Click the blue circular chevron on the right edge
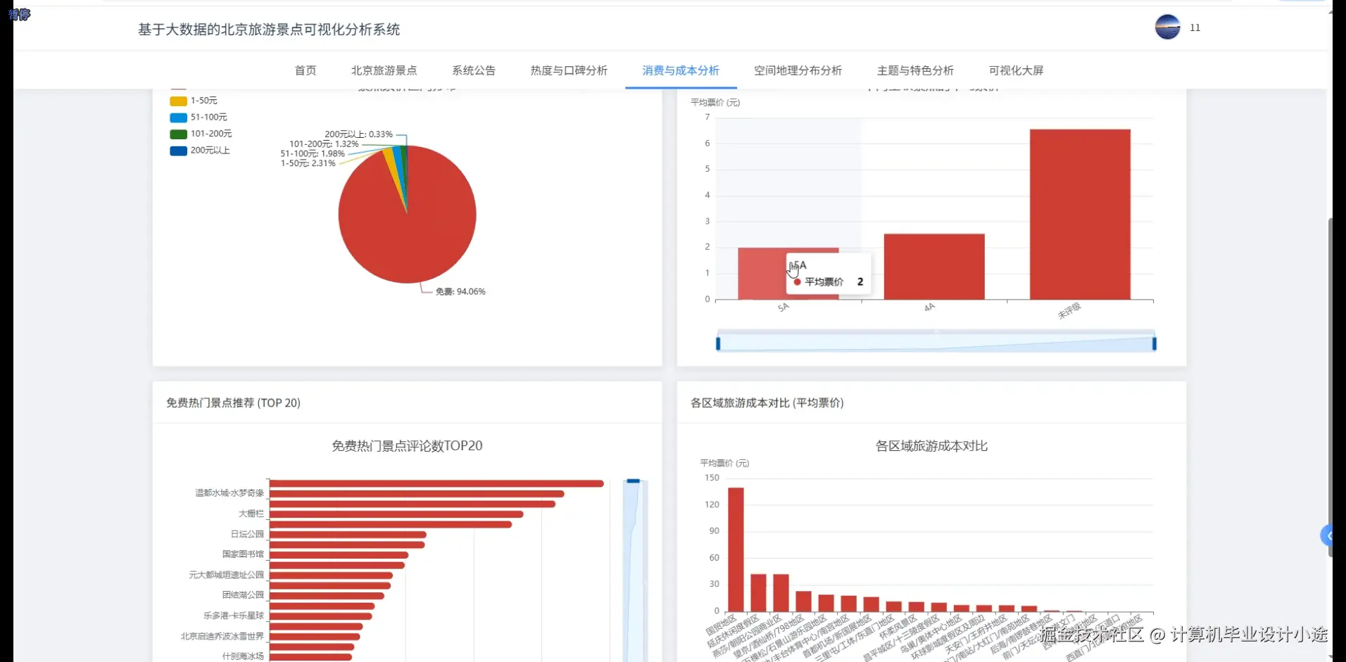The height and width of the screenshot is (662, 1346). (1328, 535)
